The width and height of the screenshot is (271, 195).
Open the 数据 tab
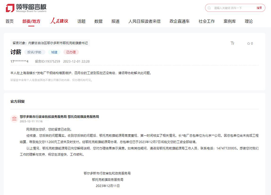[x=98, y=21]
